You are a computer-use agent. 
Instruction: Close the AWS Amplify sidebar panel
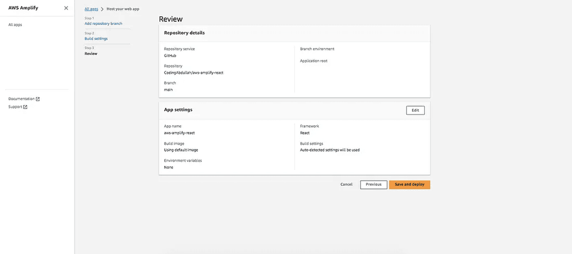pos(66,8)
